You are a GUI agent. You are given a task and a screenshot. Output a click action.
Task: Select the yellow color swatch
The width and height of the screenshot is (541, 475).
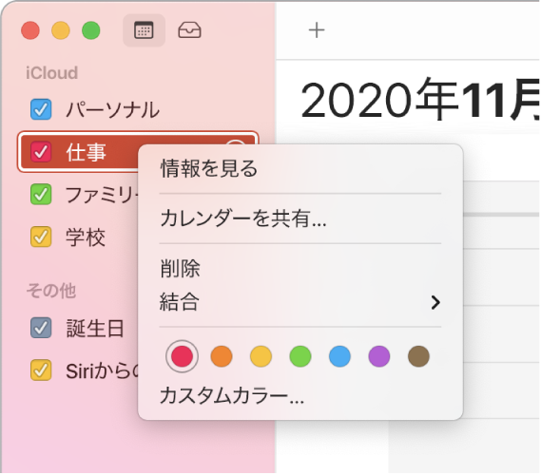[261, 356]
